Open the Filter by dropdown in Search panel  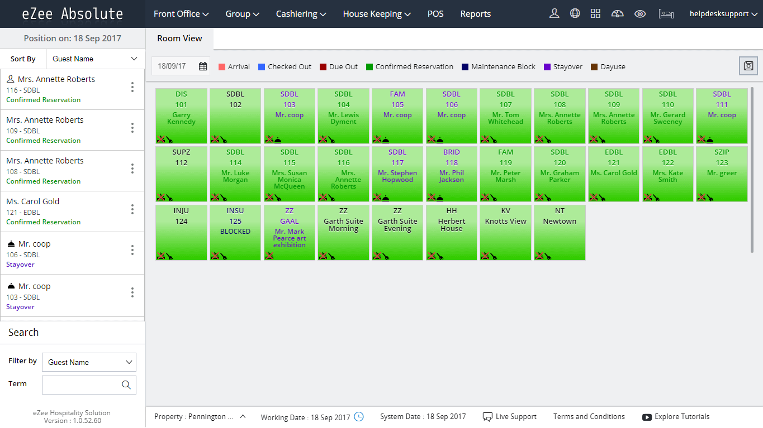click(x=88, y=362)
